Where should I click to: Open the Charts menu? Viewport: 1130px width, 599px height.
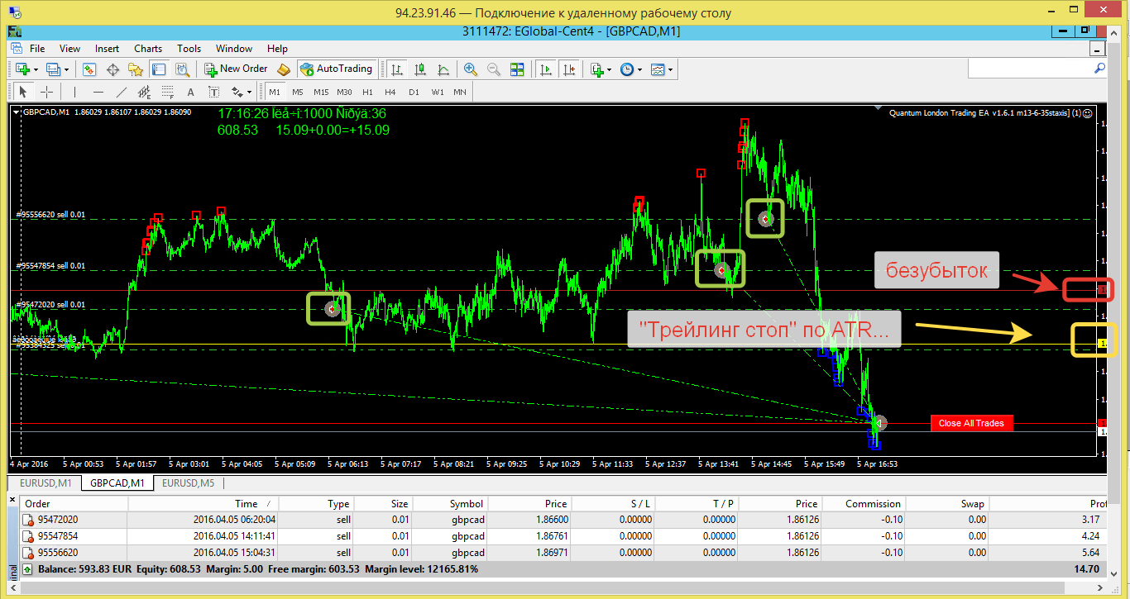pyautogui.click(x=148, y=49)
